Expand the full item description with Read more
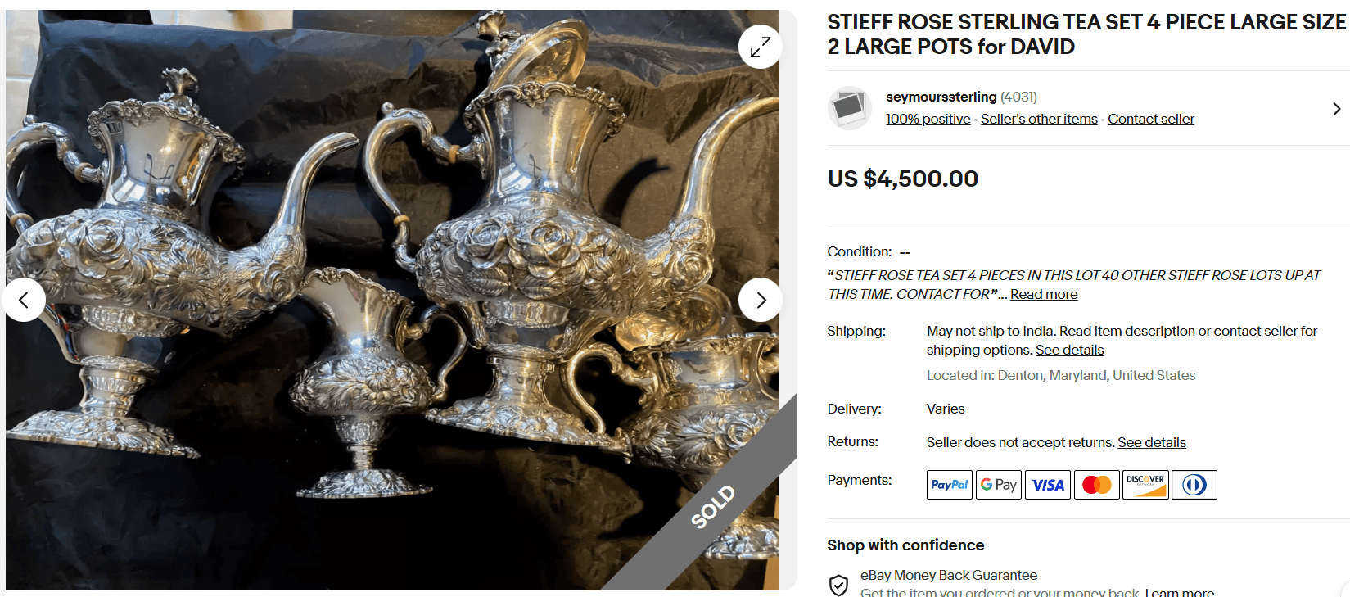The width and height of the screenshot is (1350, 597). [x=1043, y=294]
